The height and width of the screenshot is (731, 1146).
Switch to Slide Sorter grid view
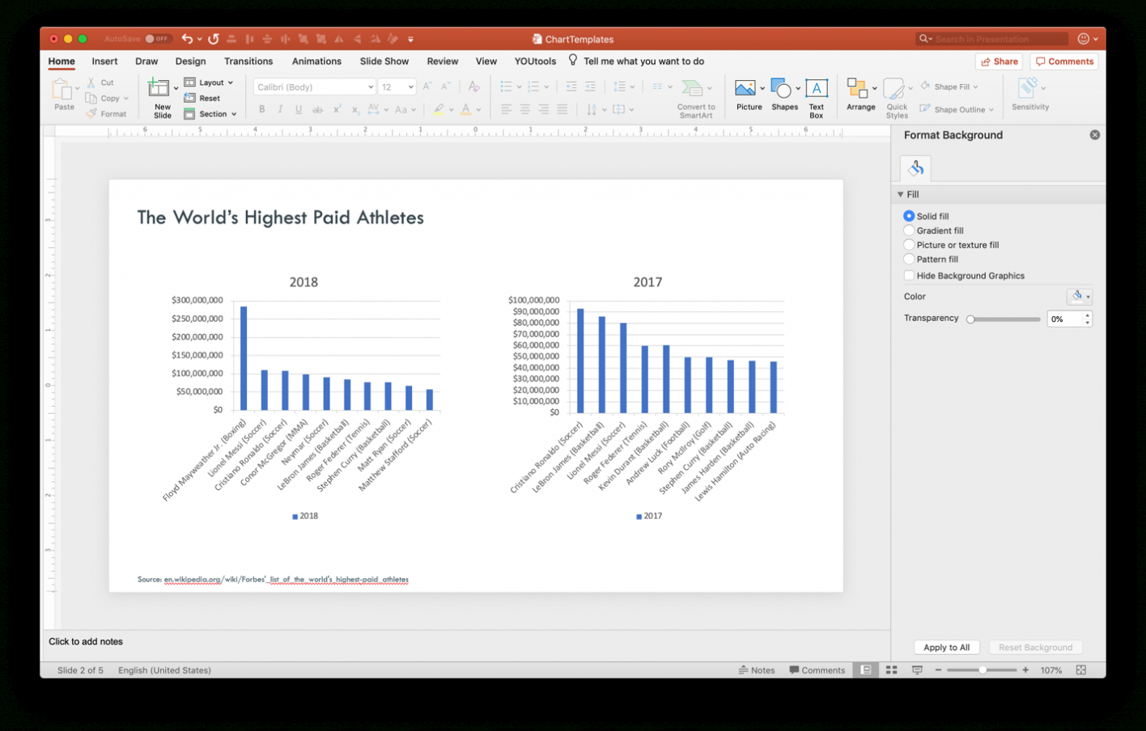tap(891, 670)
